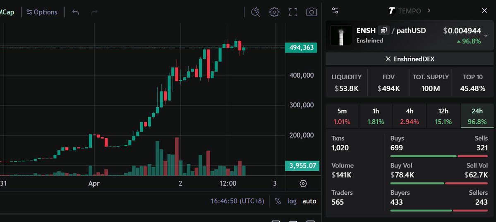Screen dimensions: 496x222
Task: Click the Tempo logo icon
Action: 392,11
